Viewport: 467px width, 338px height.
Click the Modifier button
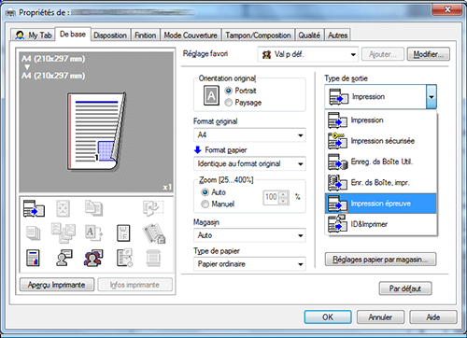pyautogui.click(x=429, y=54)
